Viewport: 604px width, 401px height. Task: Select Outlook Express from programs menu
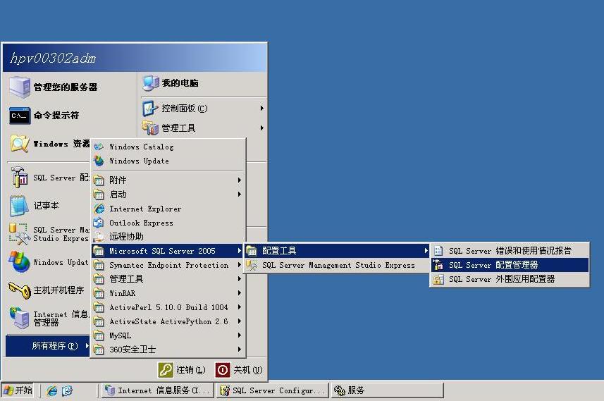click(x=141, y=223)
